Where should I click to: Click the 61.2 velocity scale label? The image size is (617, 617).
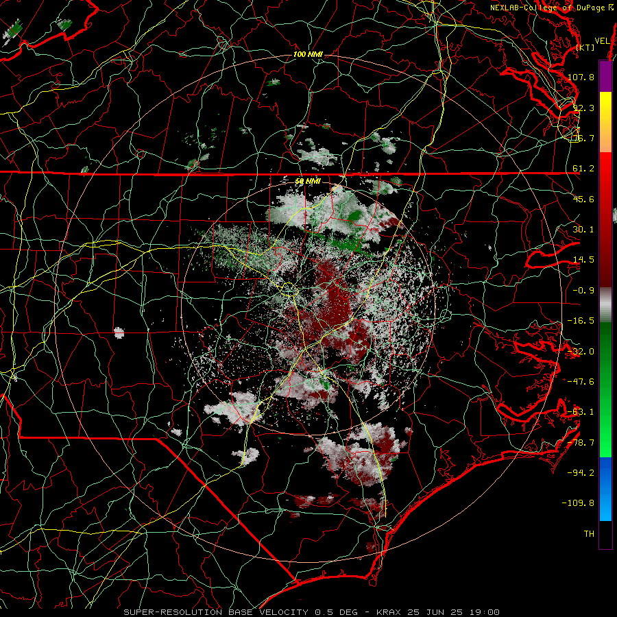(583, 169)
